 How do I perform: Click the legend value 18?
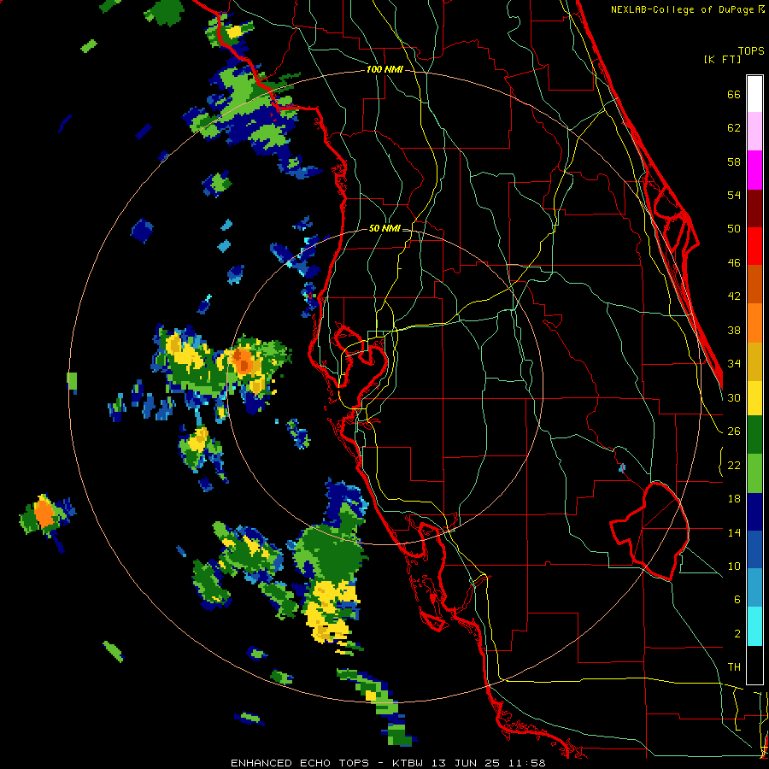(734, 499)
